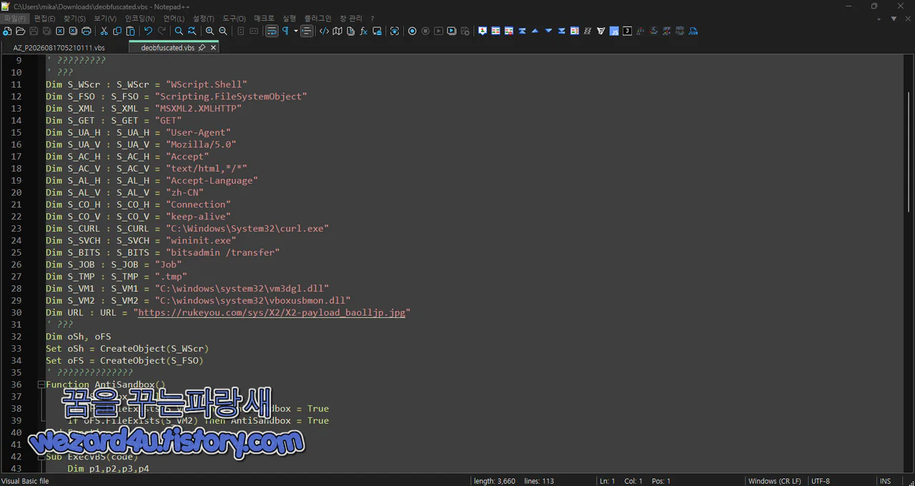Open the ? help menu
Image resolution: width=915 pixels, height=486 pixels.
[x=372, y=18]
